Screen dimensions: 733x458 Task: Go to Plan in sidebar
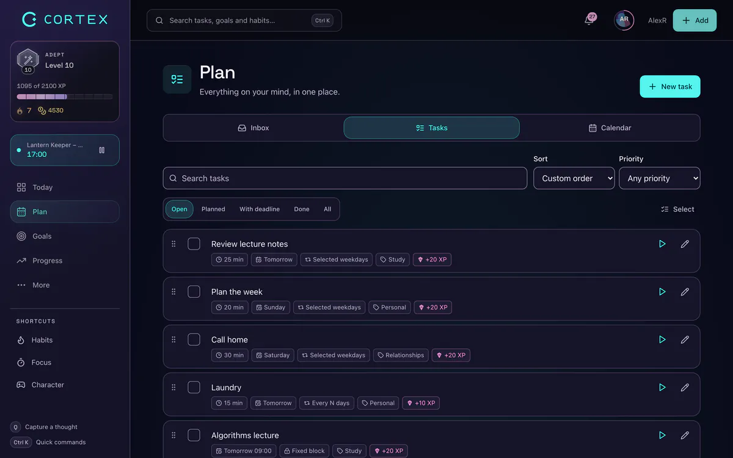65,212
